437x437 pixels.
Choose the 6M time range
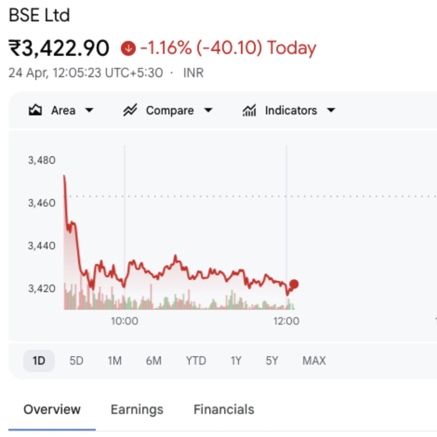click(x=154, y=361)
